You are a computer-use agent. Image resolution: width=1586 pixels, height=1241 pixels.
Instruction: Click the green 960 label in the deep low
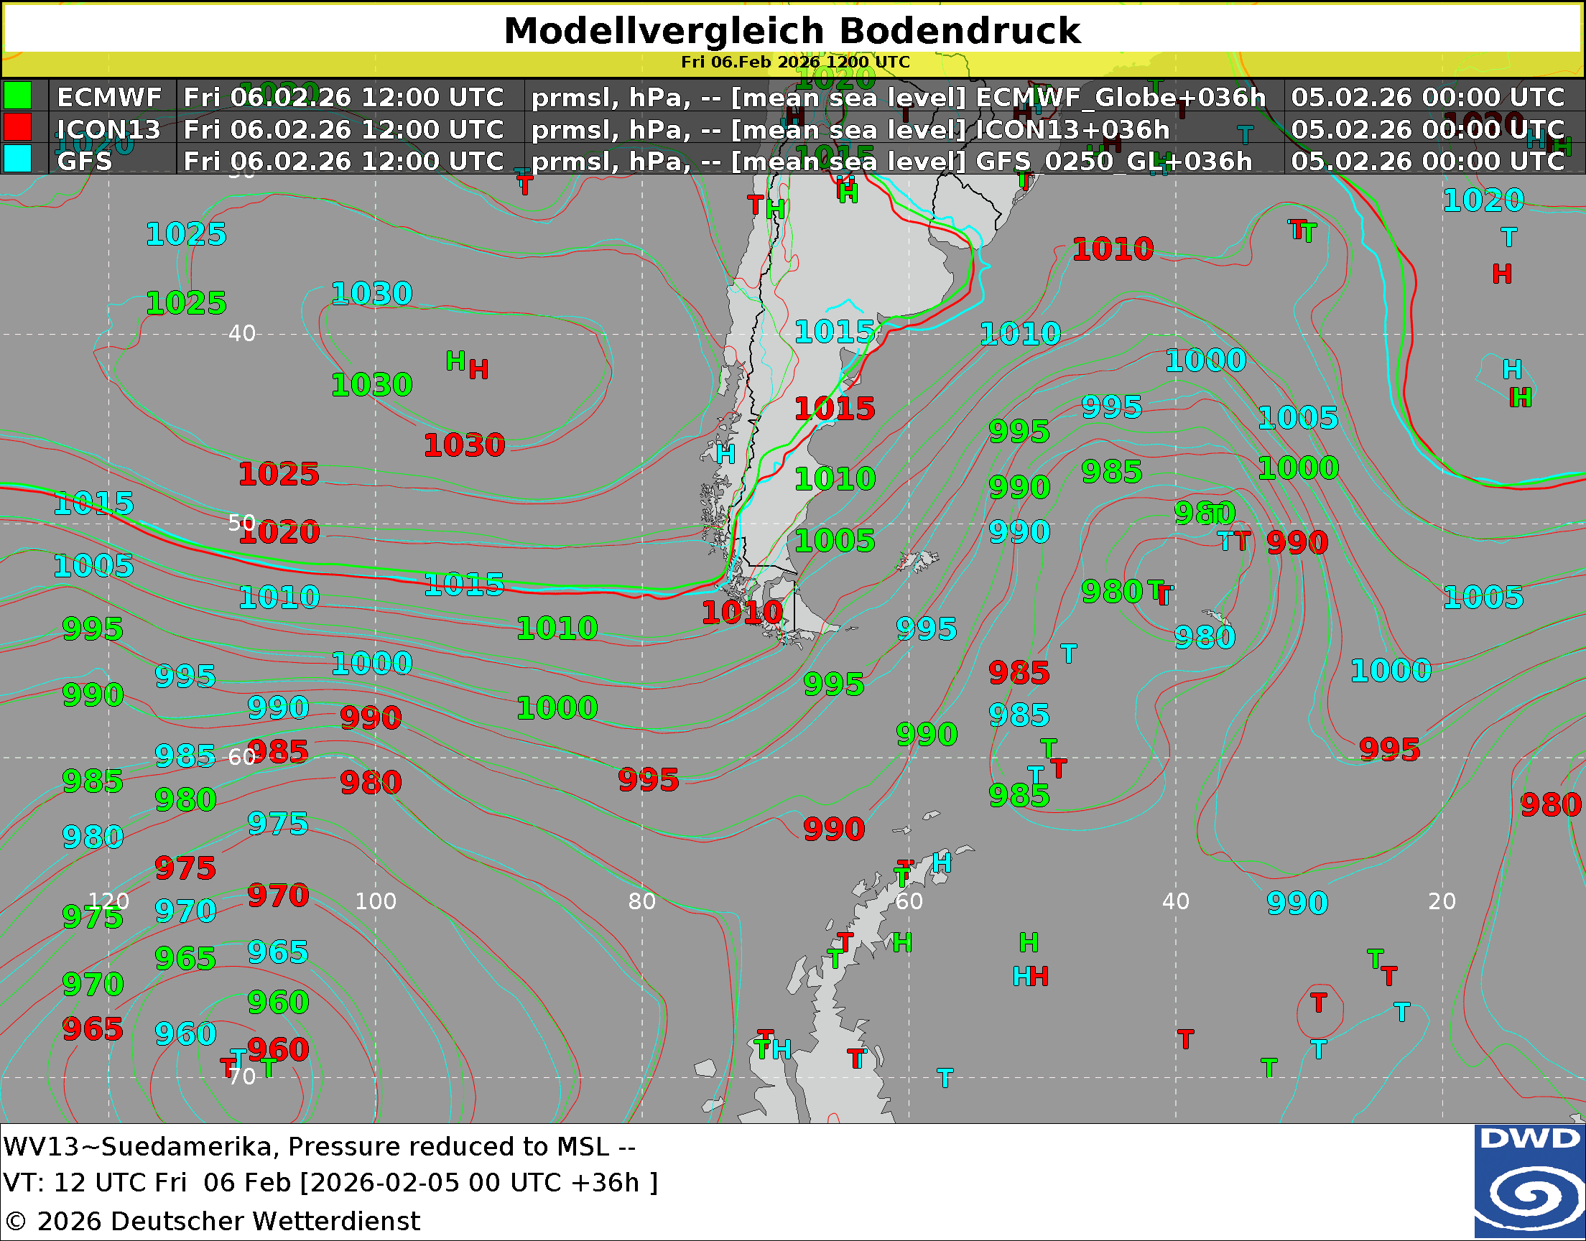(277, 1002)
